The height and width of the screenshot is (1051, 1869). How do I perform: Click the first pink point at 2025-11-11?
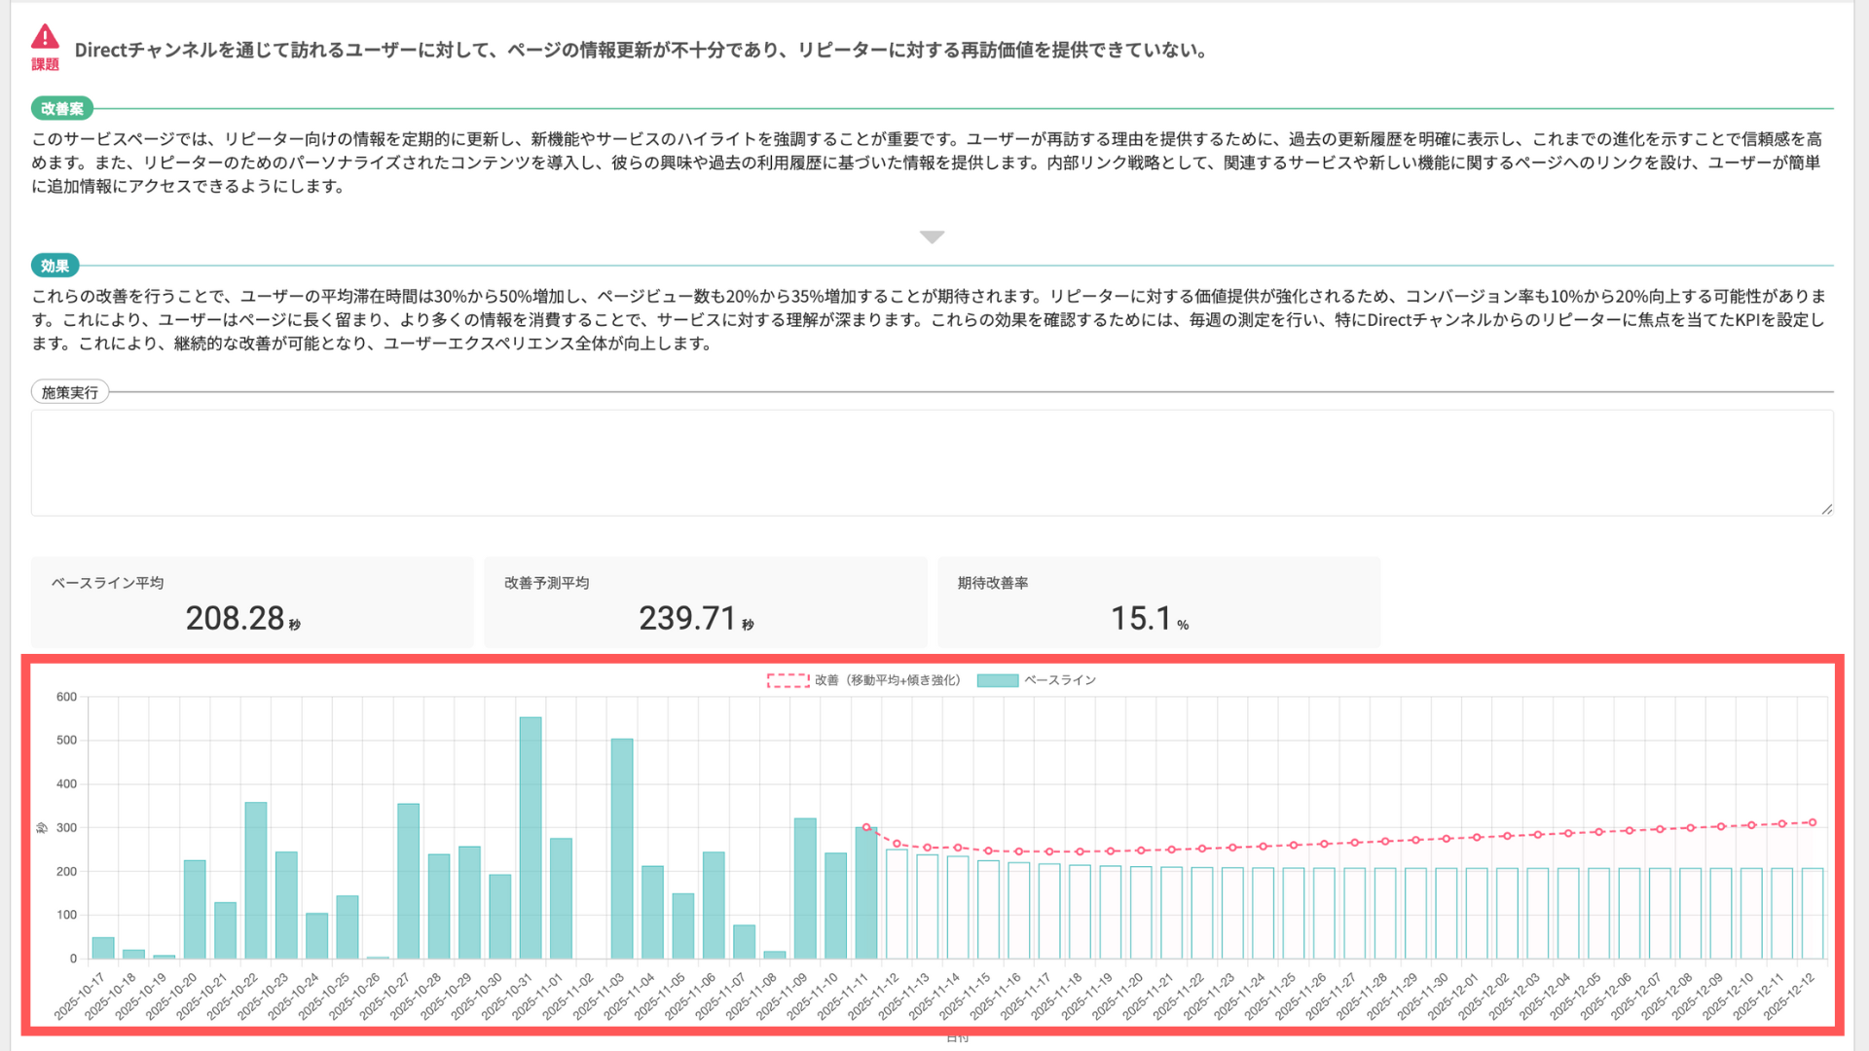click(866, 827)
